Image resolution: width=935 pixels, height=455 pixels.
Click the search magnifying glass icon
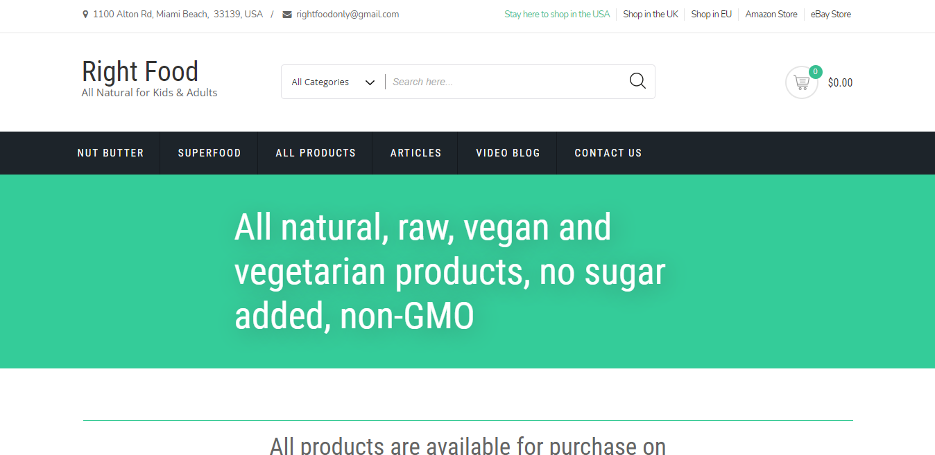pos(637,81)
